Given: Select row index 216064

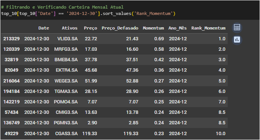Looking at the screenshot, I should point(11,81).
